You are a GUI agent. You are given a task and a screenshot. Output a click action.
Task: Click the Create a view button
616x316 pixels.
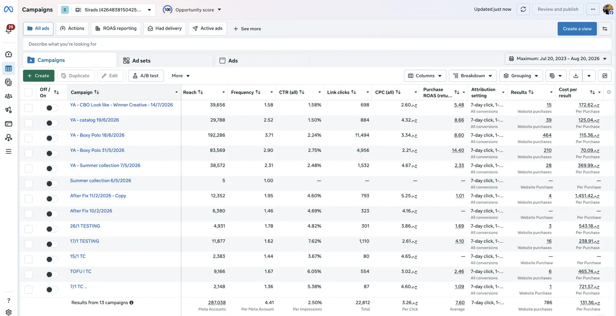577,29
